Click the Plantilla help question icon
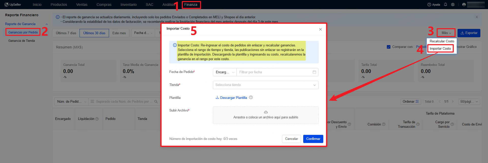This screenshot has height=163, width=488. click(251, 97)
